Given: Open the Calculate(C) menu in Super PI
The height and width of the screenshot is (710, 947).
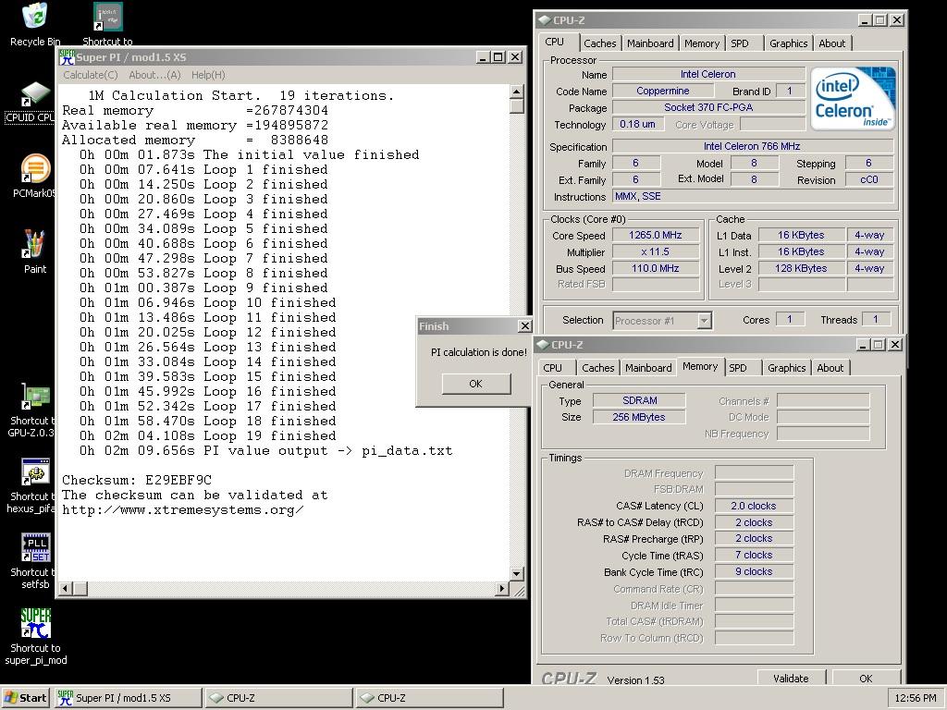Looking at the screenshot, I should tap(91, 75).
